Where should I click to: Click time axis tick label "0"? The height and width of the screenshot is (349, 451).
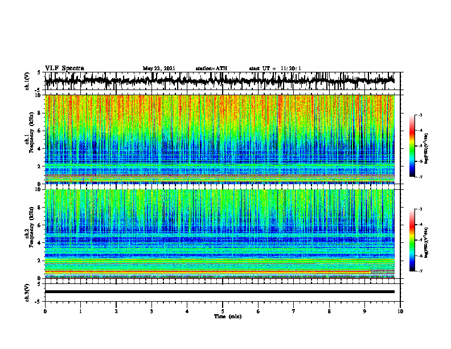(45, 311)
